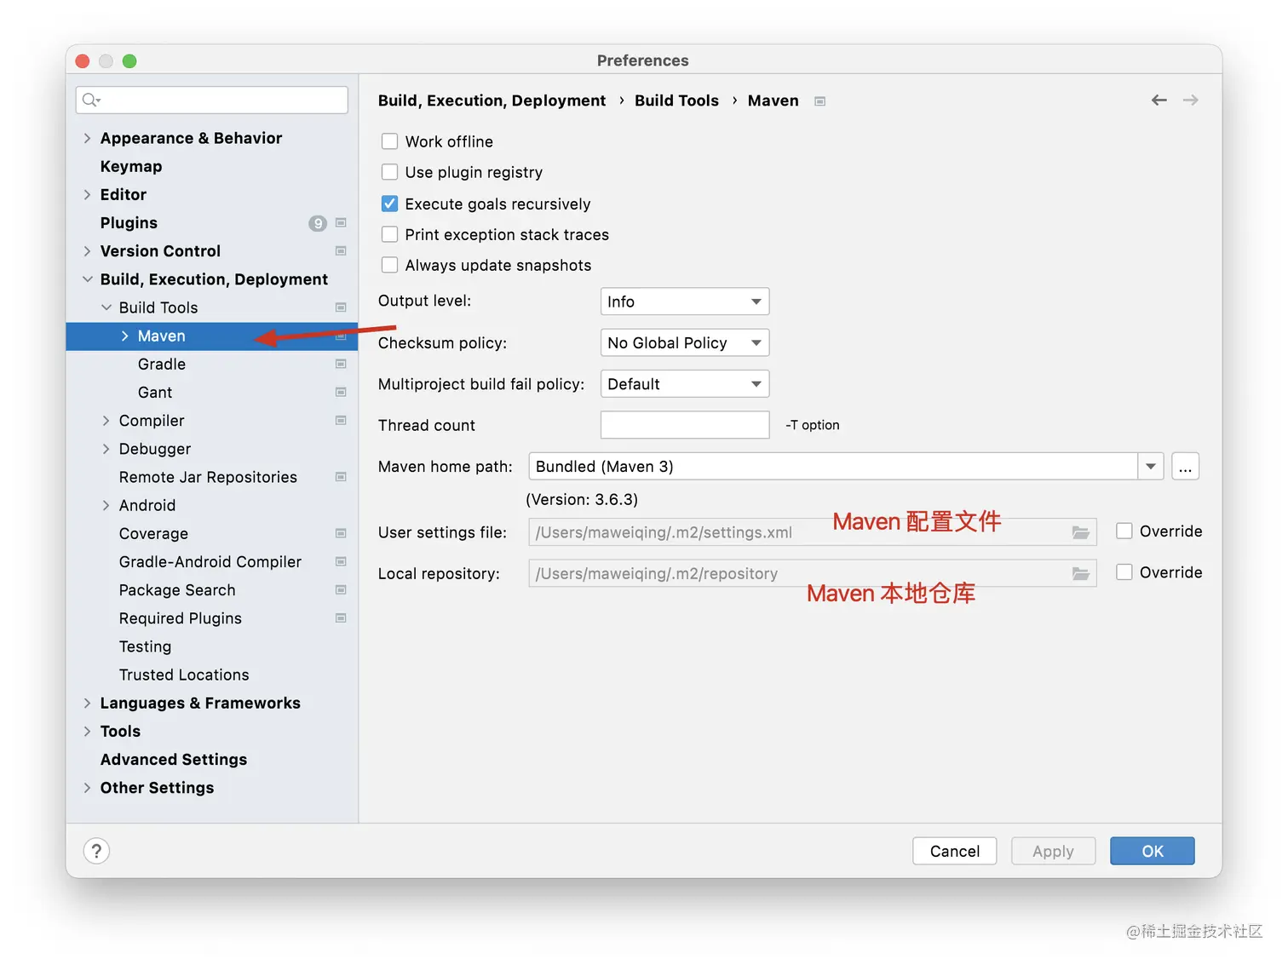Image resolution: width=1288 pixels, height=965 pixels.
Task: Click the project icon on Required Plugins row
Action: [x=341, y=617]
